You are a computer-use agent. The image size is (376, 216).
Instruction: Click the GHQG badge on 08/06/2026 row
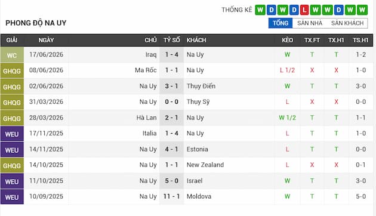click(x=12, y=71)
